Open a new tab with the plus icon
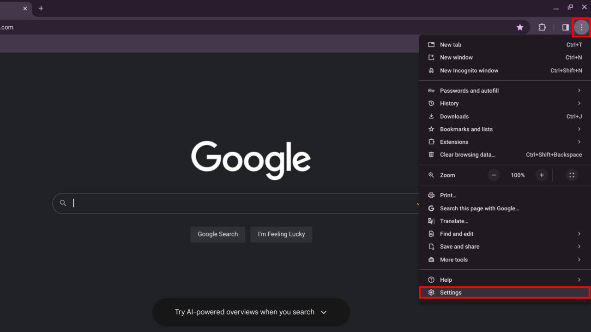This screenshot has height=332, width=591. pyautogui.click(x=41, y=8)
